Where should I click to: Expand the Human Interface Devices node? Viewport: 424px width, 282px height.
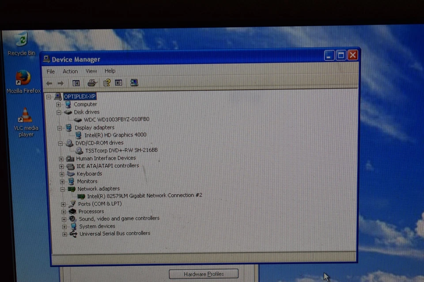click(x=61, y=158)
